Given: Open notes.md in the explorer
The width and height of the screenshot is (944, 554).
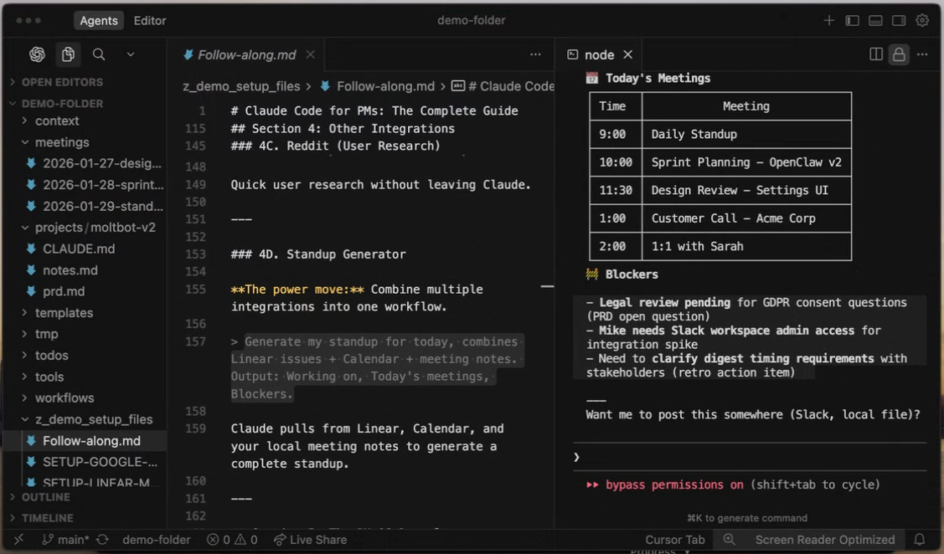Looking at the screenshot, I should click(x=70, y=270).
